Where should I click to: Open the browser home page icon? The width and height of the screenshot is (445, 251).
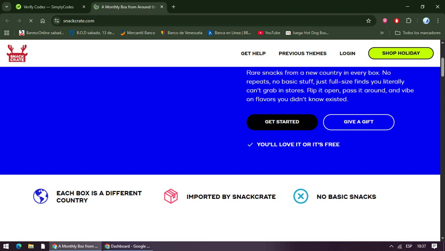pyautogui.click(x=43, y=21)
